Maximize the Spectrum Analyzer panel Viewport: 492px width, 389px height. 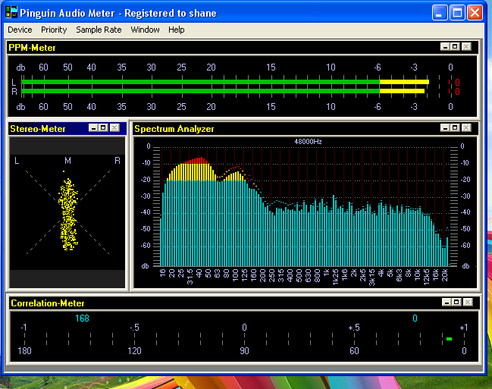tap(455, 128)
